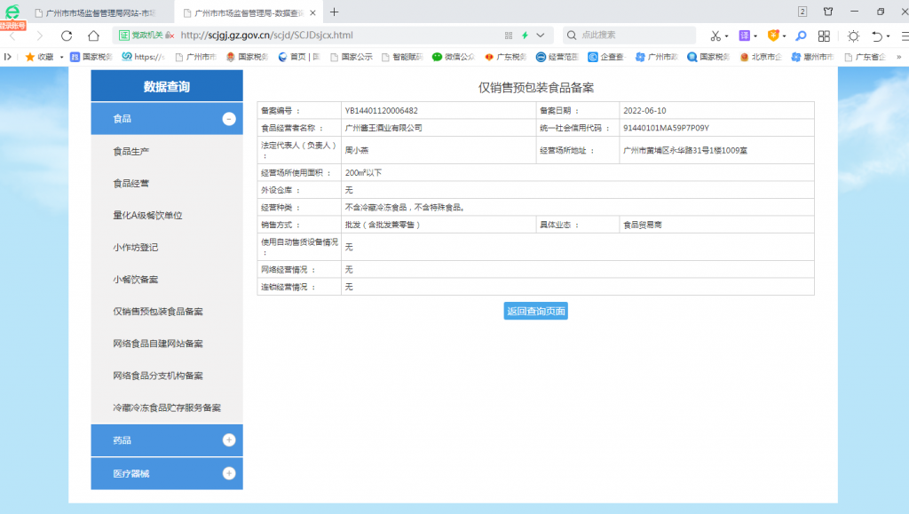
Task: Select 仅销售预包装食品备案 in the sidebar
Action: click(x=158, y=312)
